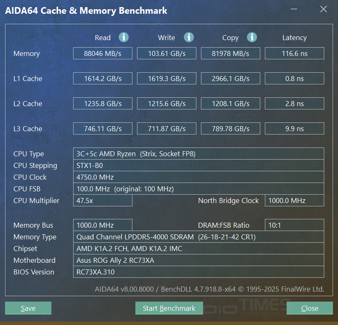
Task: Click the Memory Type field Quad Channel LPDDR5-4000
Action: tap(198, 237)
